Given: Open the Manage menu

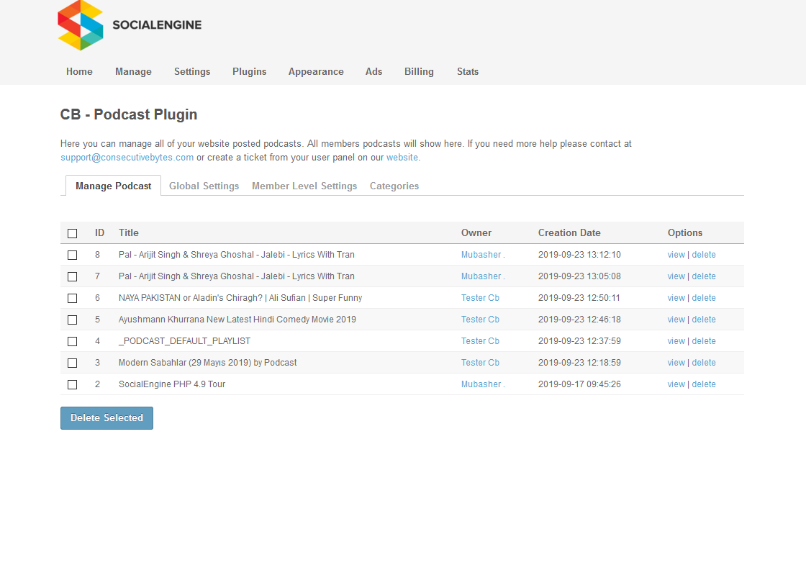Looking at the screenshot, I should [x=133, y=71].
